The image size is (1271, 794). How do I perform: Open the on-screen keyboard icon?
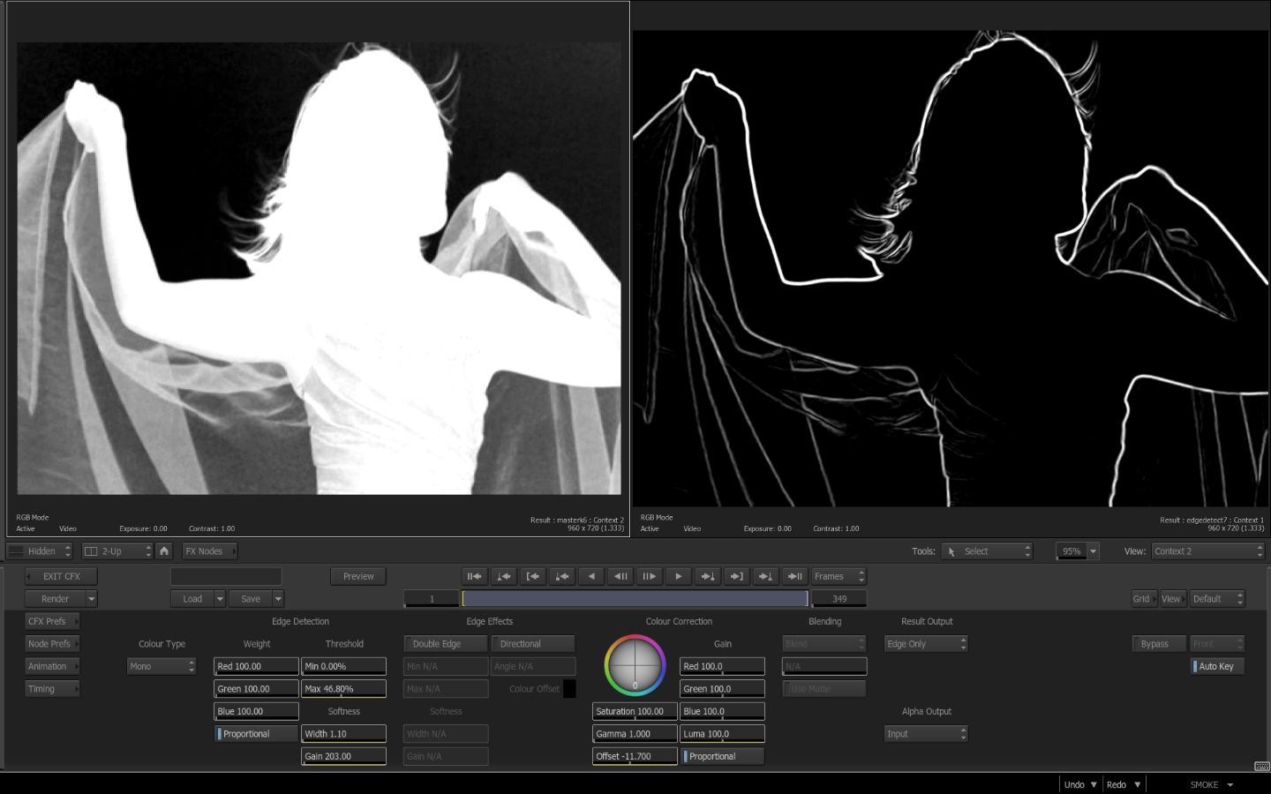click(x=1261, y=766)
